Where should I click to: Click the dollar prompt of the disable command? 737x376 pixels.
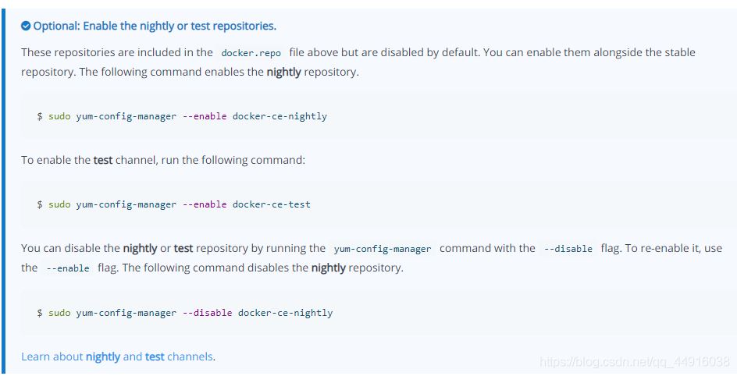point(40,313)
